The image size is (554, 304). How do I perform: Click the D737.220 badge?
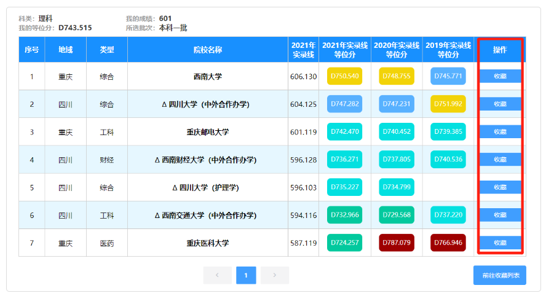pos(448,215)
